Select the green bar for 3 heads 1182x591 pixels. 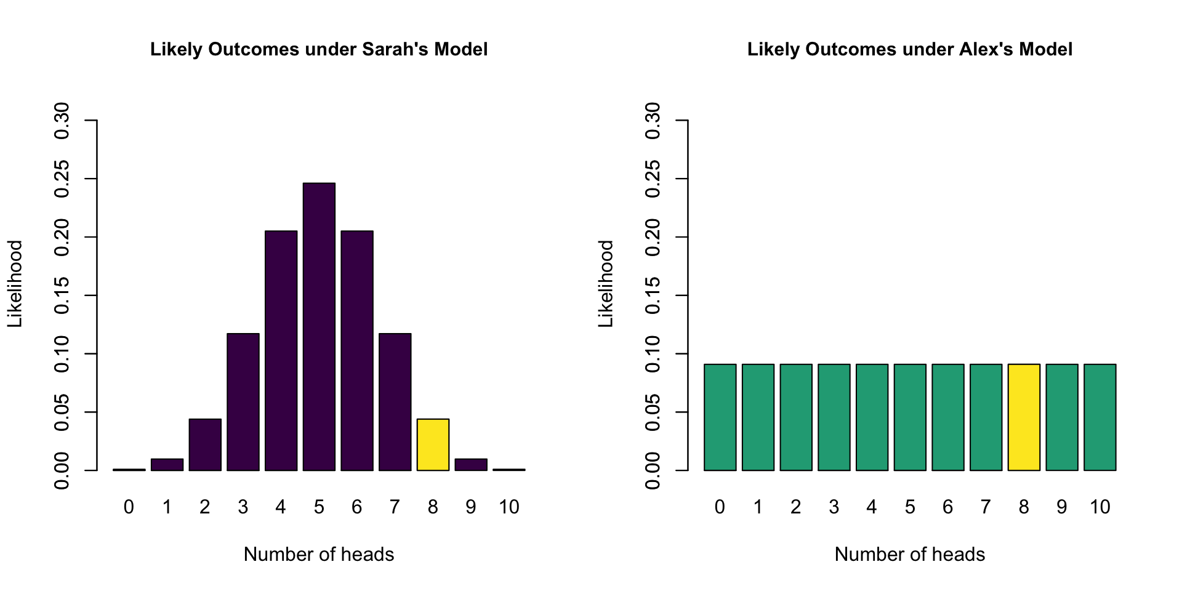pyautogui.click(x=834, y=417)
